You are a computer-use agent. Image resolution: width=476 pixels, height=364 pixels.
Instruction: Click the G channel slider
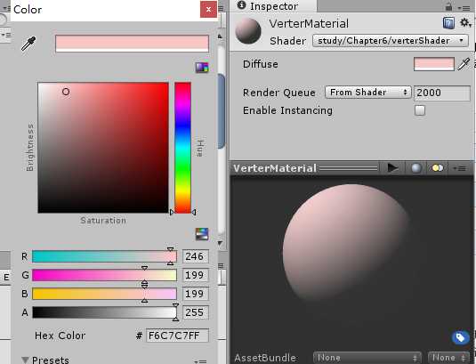pyautogui.click(x=104, y=275)
